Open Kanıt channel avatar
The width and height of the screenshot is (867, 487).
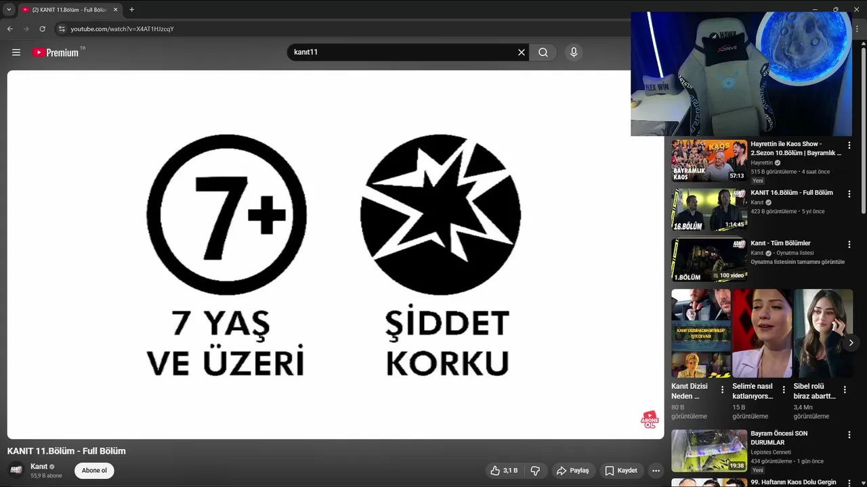coord(16,470)
